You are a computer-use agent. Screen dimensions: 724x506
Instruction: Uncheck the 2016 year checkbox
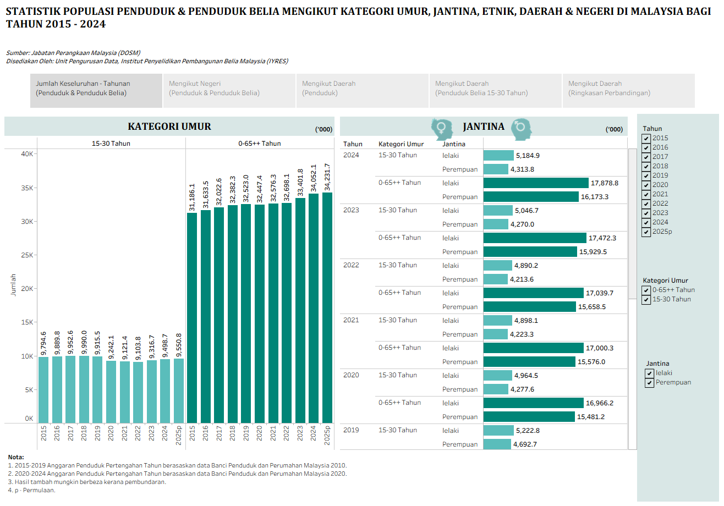646,147
